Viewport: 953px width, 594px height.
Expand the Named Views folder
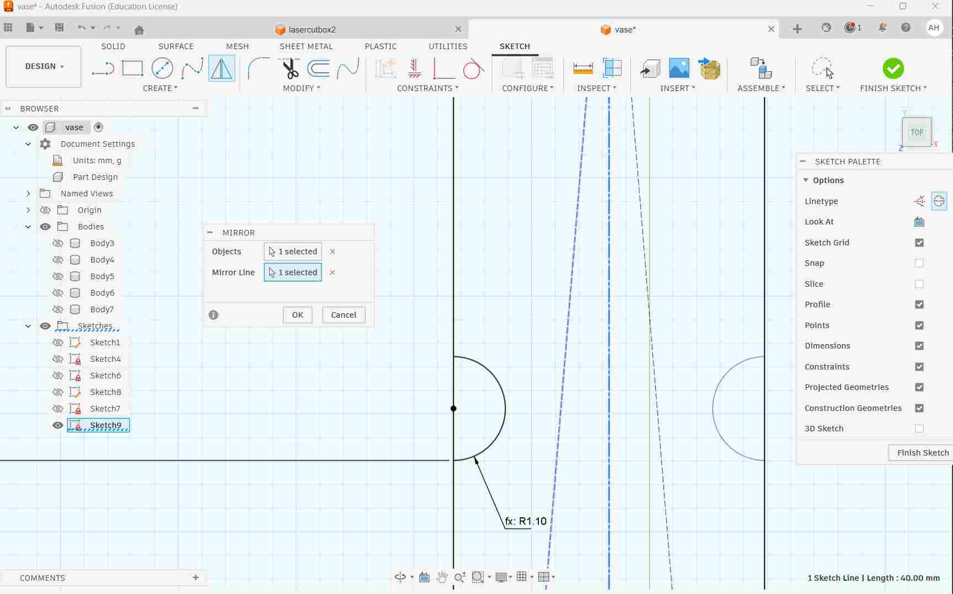[28, 194]
